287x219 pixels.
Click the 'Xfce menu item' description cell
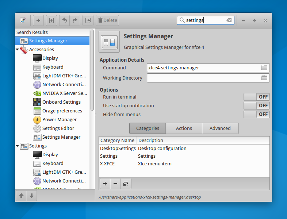155,164
